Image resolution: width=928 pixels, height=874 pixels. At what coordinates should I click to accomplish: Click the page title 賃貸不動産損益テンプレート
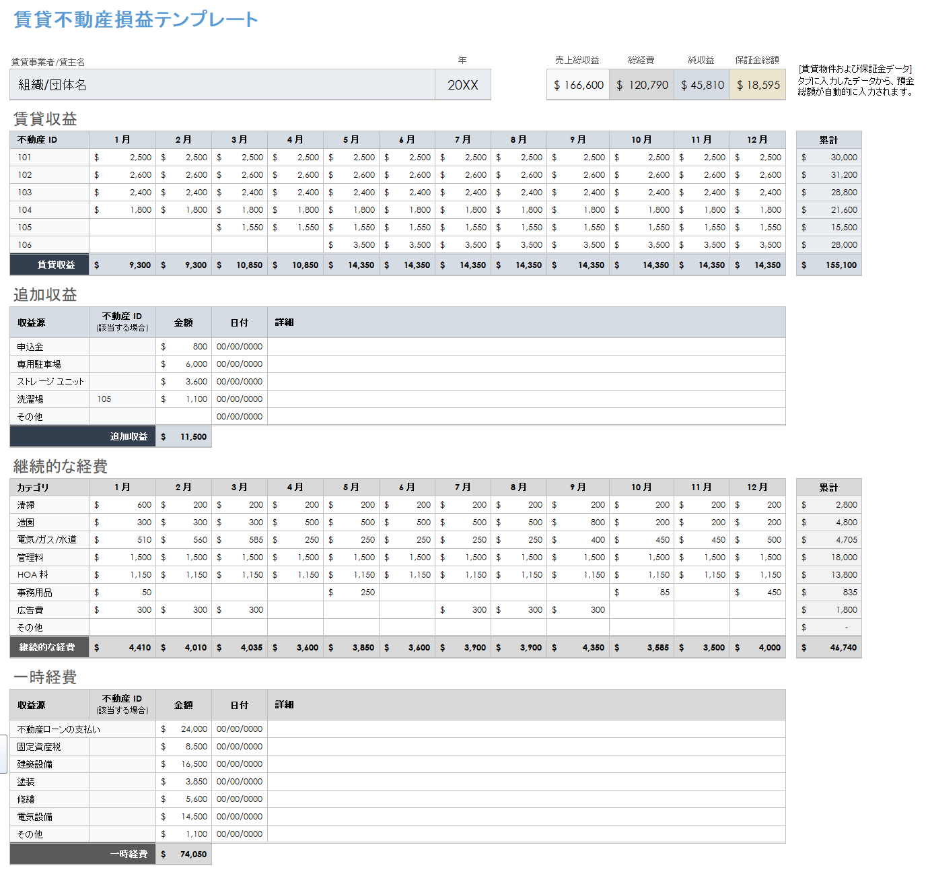(x=135, y=20)
